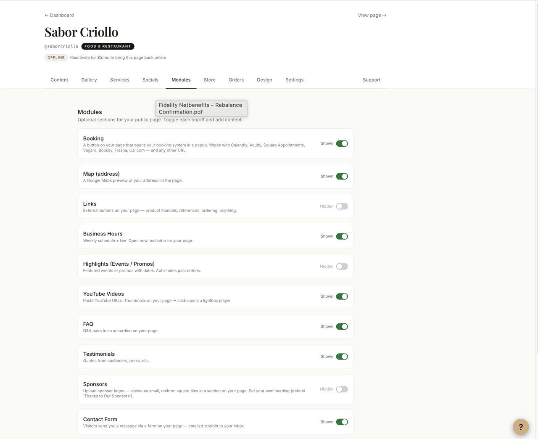Click the FOOD & RESTAURANT category badge
The width and height of the screenshot is (538, 439).
coord(108,46)
